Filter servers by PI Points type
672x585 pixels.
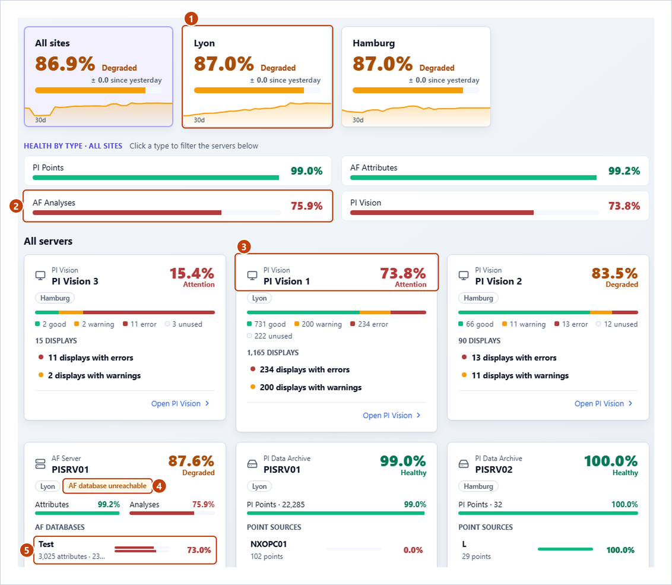(177, 170)
